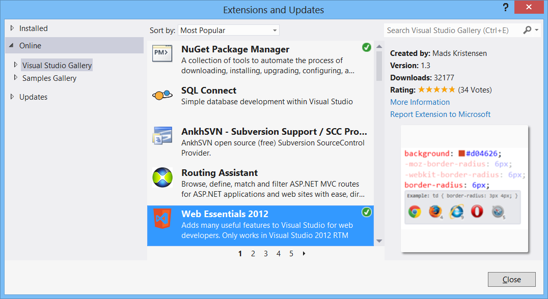Image resolution: width=548 pixels, height=299 pixels.
Task: Click the NuGet Package Manager icon
Action: tap(162, 54)
